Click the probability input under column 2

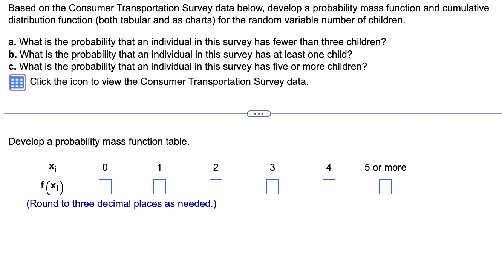pos(216,186)
